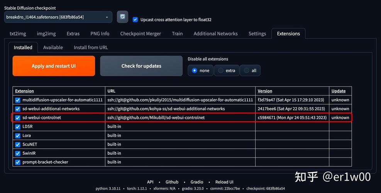The width and height of the screenshot is (381, 193).
Task: Uncheck the LDSR built-in extension
Action: pos(18,127)
